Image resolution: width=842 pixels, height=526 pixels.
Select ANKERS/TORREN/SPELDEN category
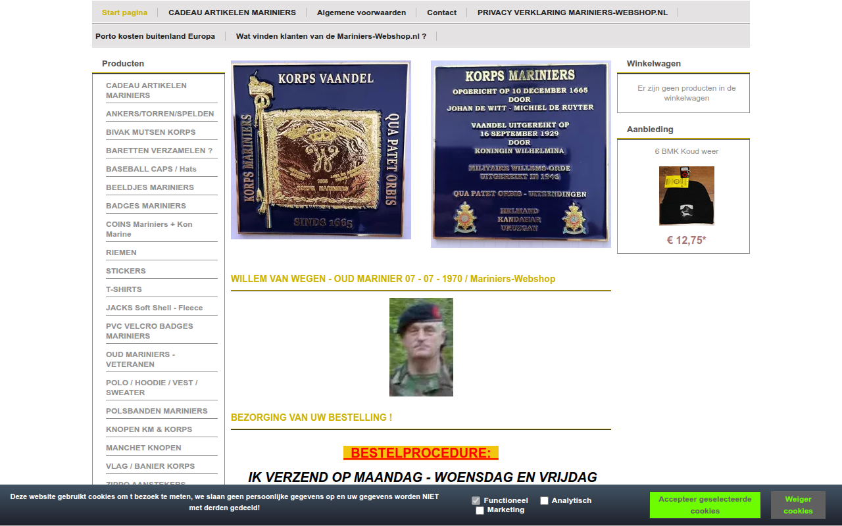(161, 114)
